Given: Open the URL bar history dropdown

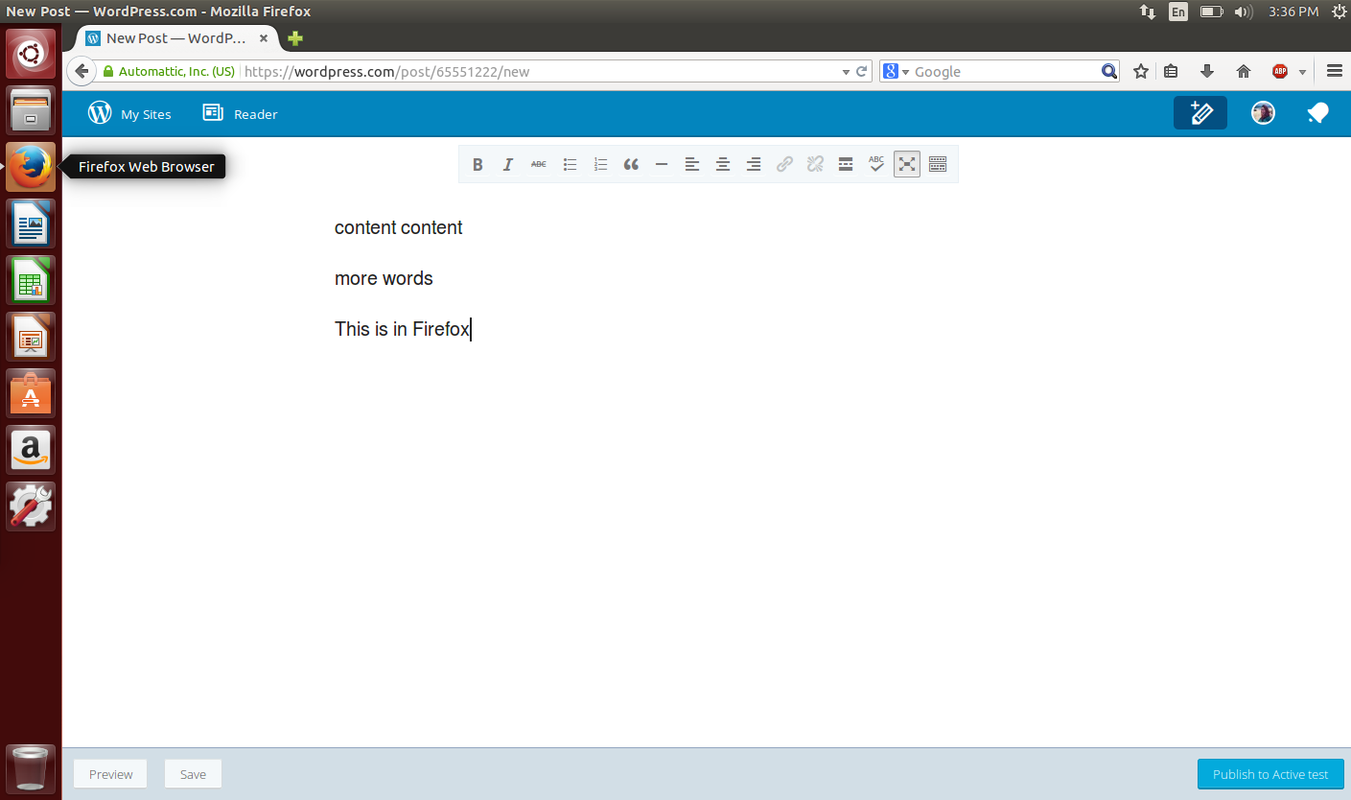Looking at the screenshot, I should [846, 72].
